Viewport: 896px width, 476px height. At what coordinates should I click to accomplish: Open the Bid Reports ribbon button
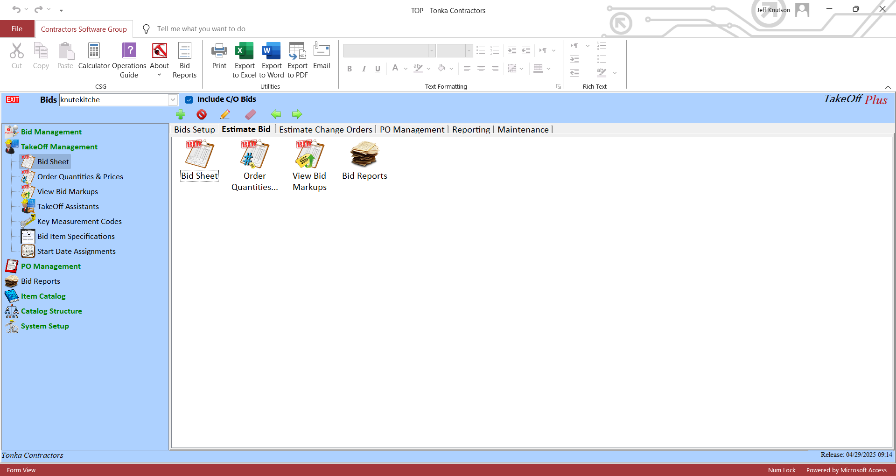[185, 60]
